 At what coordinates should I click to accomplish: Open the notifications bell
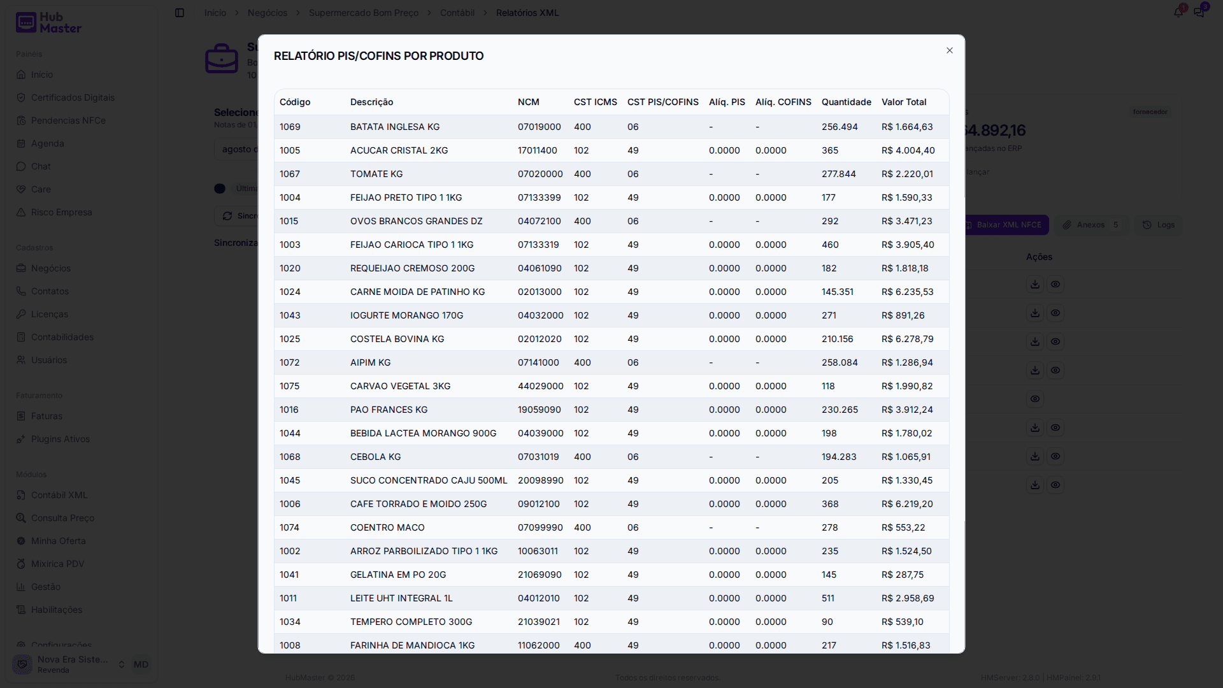click(x=1178, y=12)
